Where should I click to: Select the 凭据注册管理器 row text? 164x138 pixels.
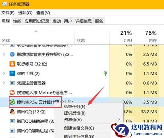pyautogui.click(x=31, y=83)
